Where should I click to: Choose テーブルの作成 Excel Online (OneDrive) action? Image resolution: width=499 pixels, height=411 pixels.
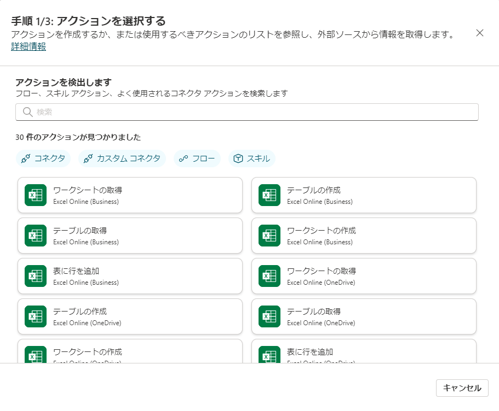pyautogui.click(x=130, y=316)
